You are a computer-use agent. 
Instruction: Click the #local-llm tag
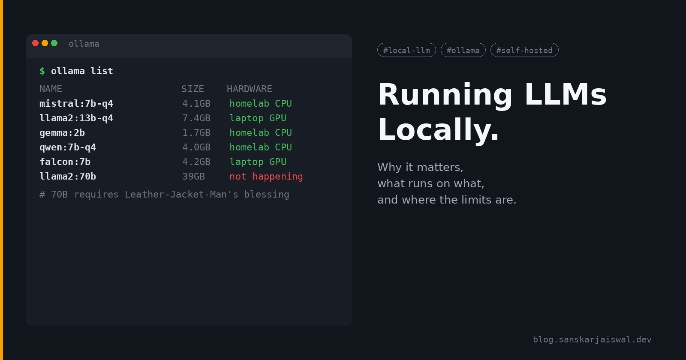click(406, 50)
